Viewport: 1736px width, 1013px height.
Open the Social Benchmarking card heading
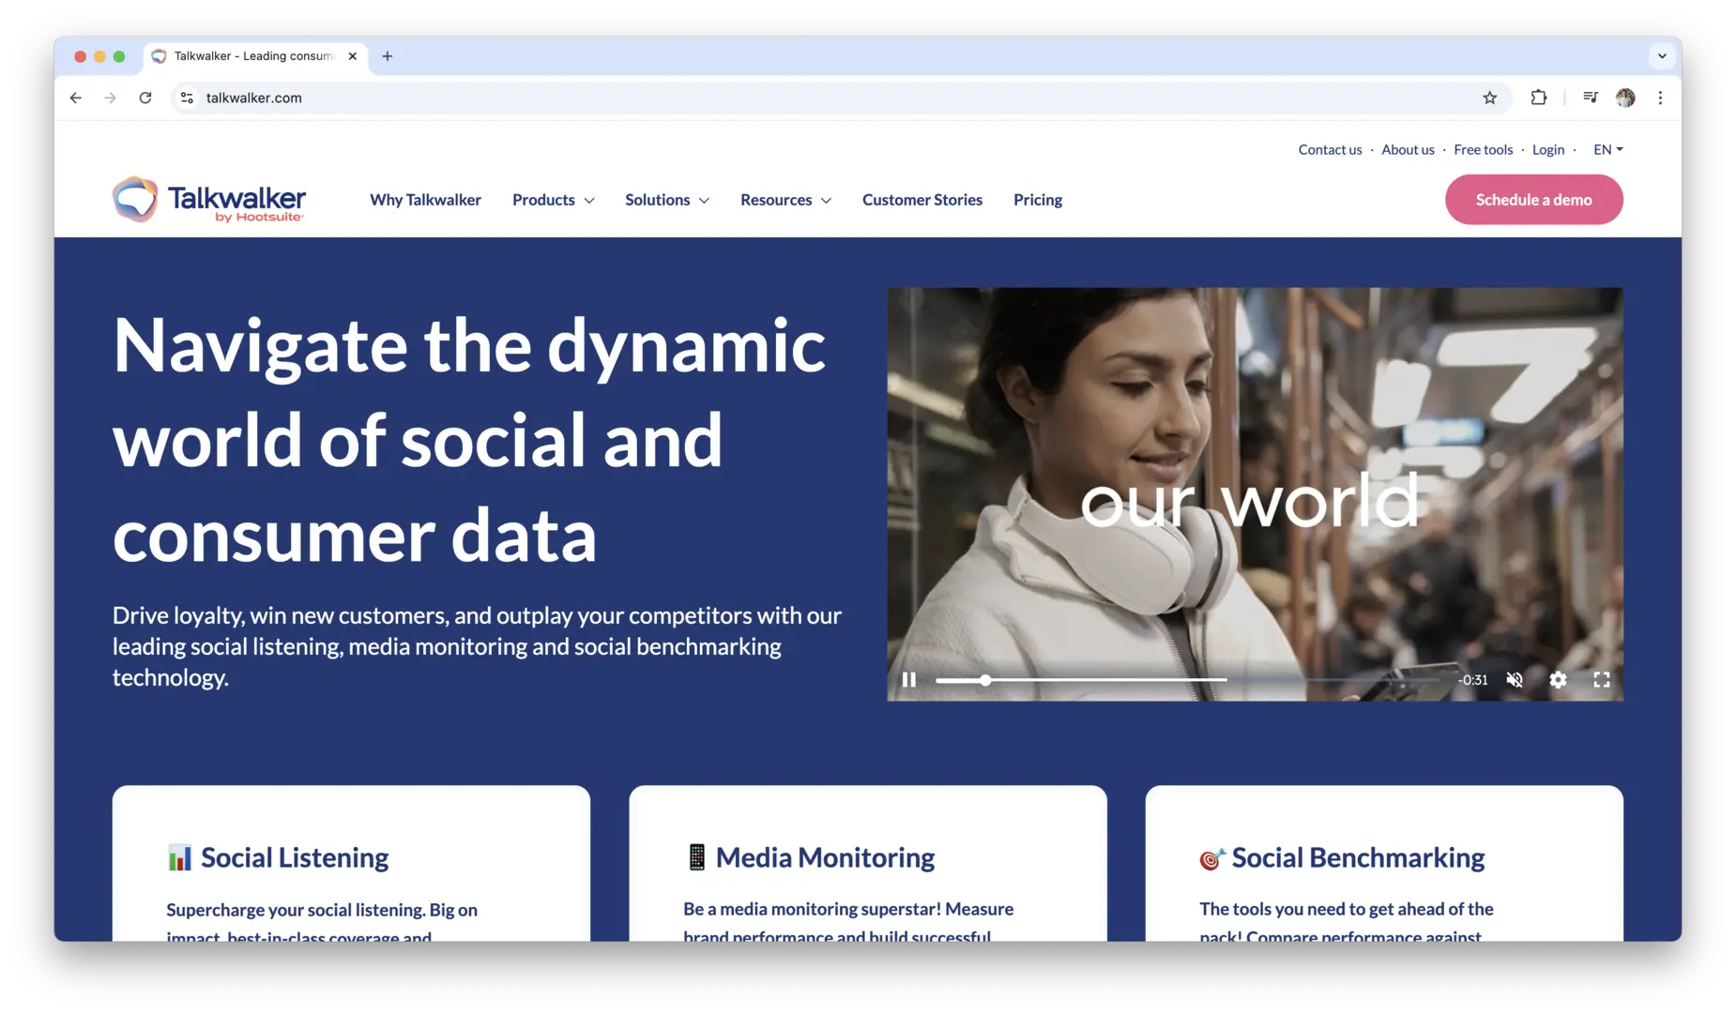(x=1358, y=857)
